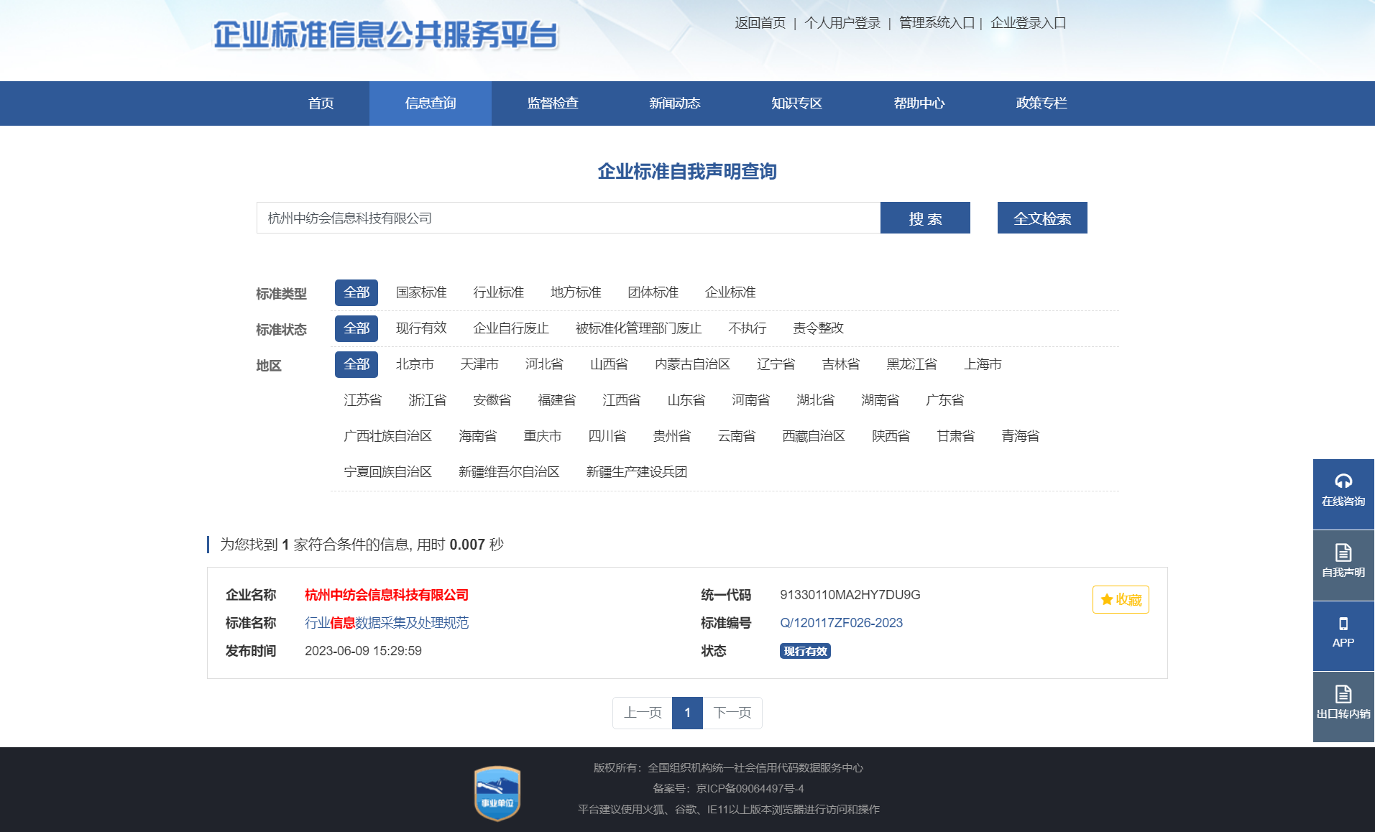Image resolution: width=1375 pixels, height=832 pixels.
Task: Open the 监督检查 navigation item
Action: tap(553, 103)
